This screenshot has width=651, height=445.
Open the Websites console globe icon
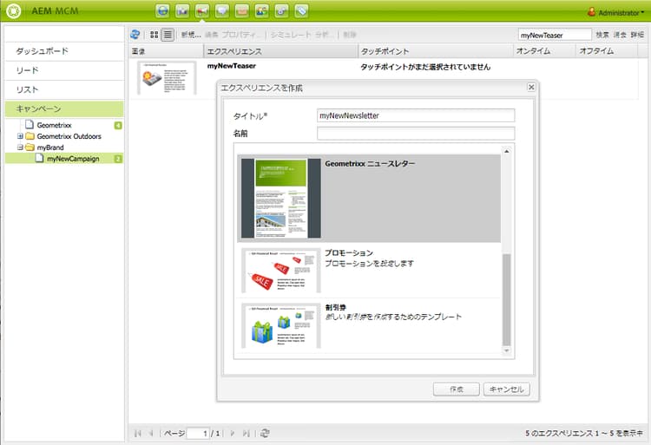tap(162, 10)
